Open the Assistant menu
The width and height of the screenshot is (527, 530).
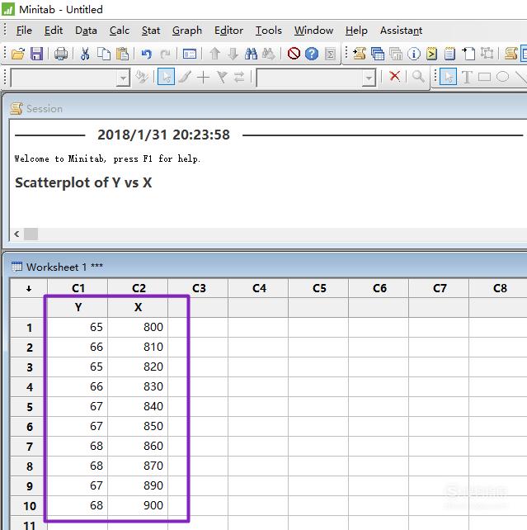[x=401, y=31]
